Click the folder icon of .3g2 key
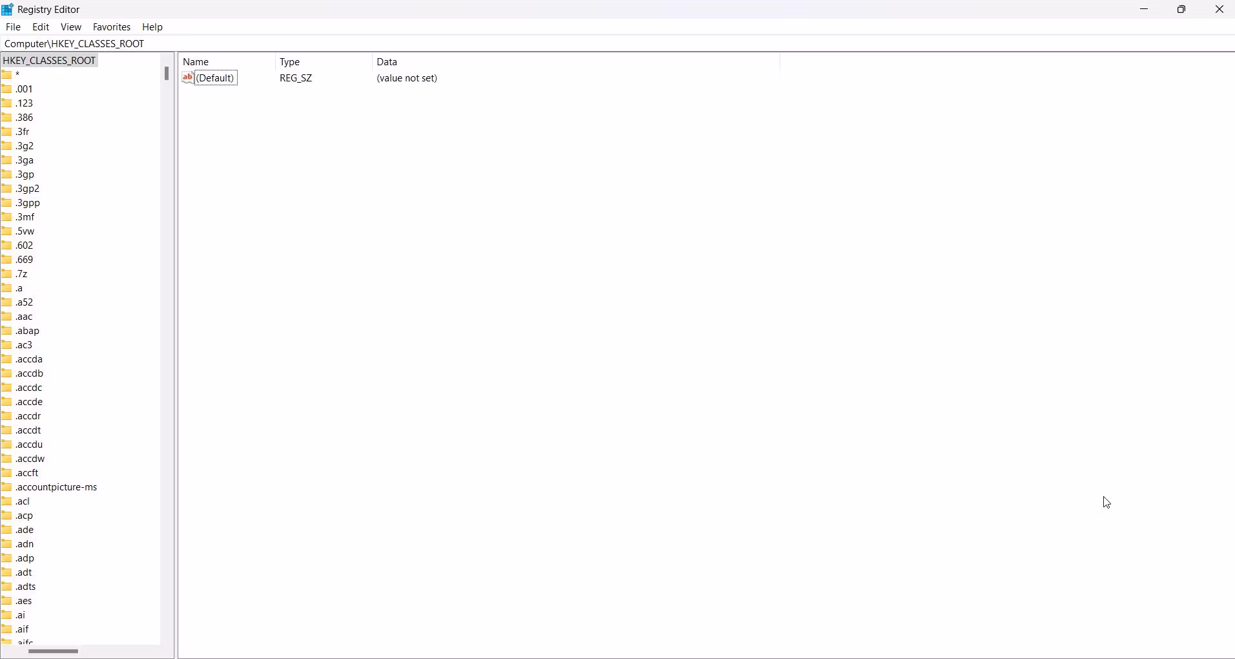The height and width of the screenshot is (659, 1235). pos(7,146)
